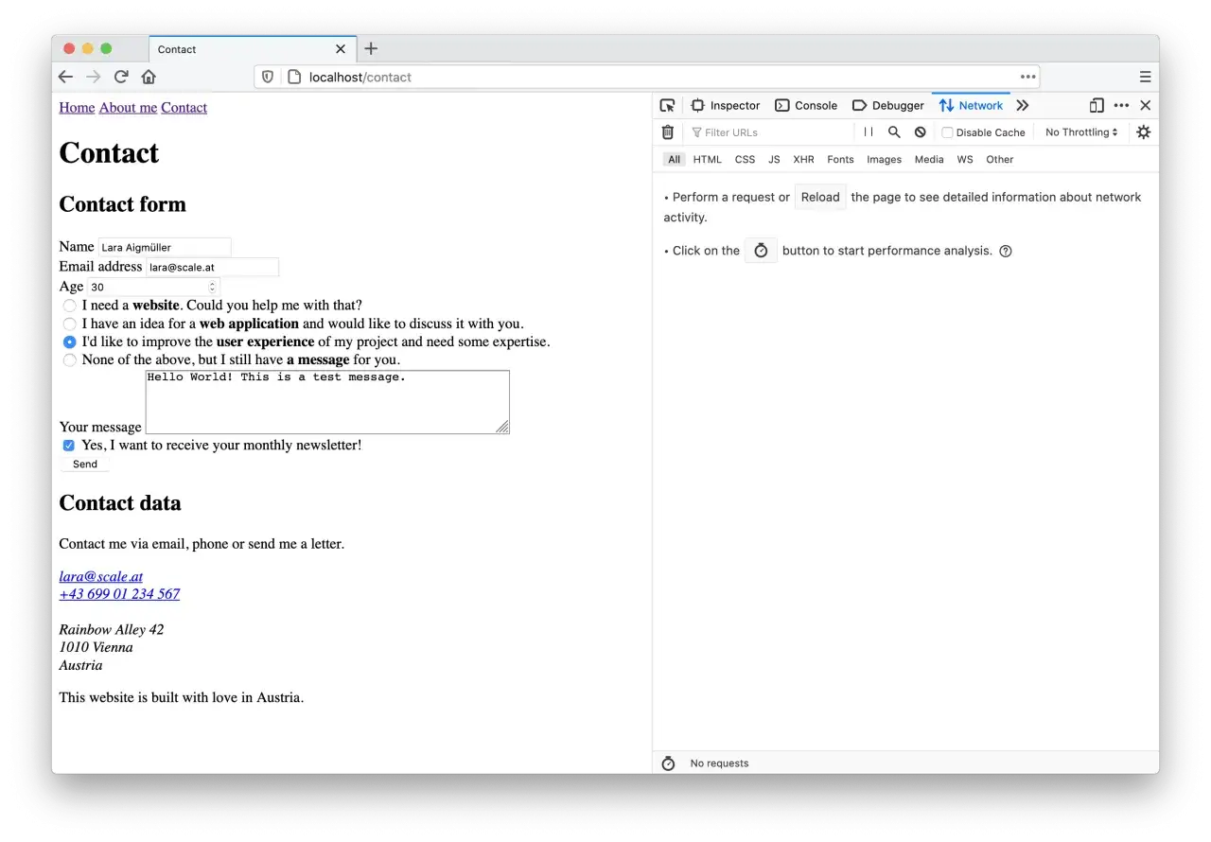Open the performance analysis help icon
Viewport: 1211px width, 842px height.
tap(1006, 251)
